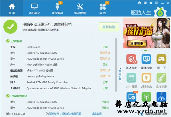The height and width of the screenshot is (117, 171).
Task: Open the green WiFi antenna icon
Action: coord(146,97)
